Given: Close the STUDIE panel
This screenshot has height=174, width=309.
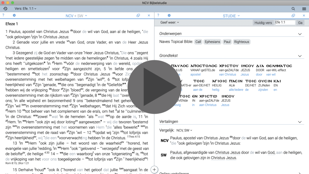Looking at the screenshot, I should pos(304,15).
